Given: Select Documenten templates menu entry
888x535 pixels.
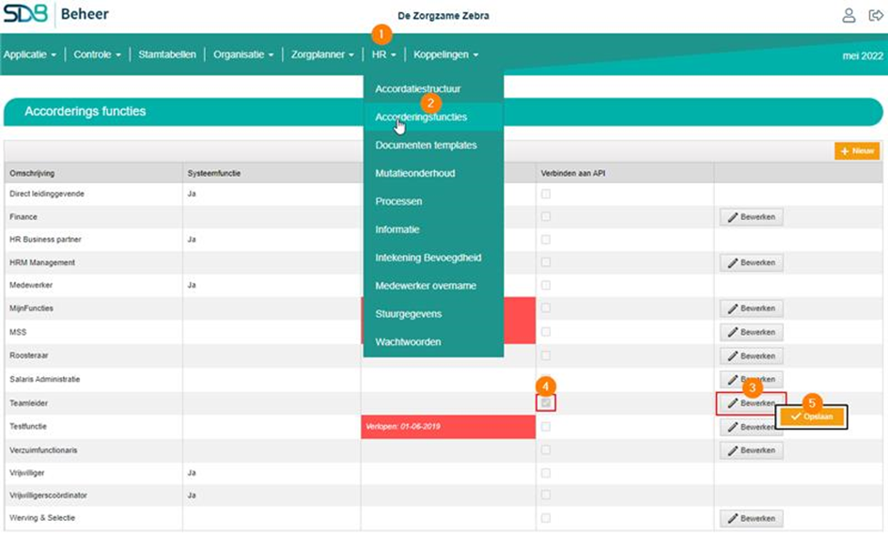Looking at the screenshot, I should pyautogui.click(x=433, y=145).
